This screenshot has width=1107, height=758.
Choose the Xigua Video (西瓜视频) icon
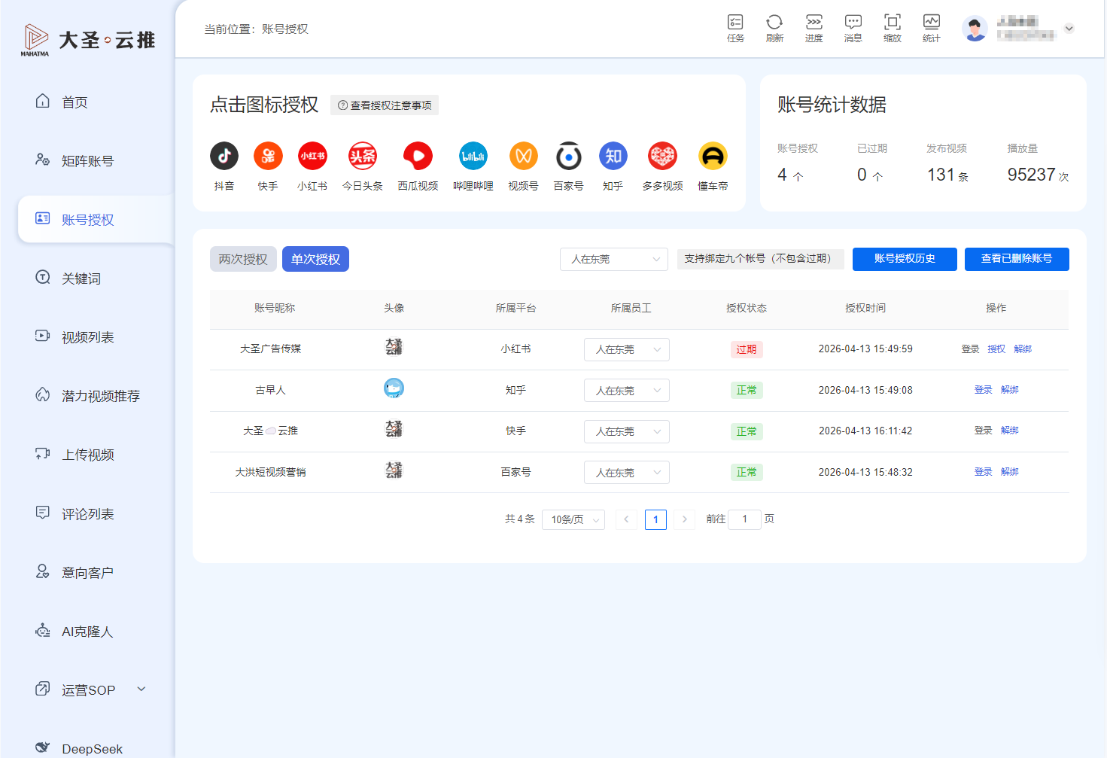coord(418,156)
